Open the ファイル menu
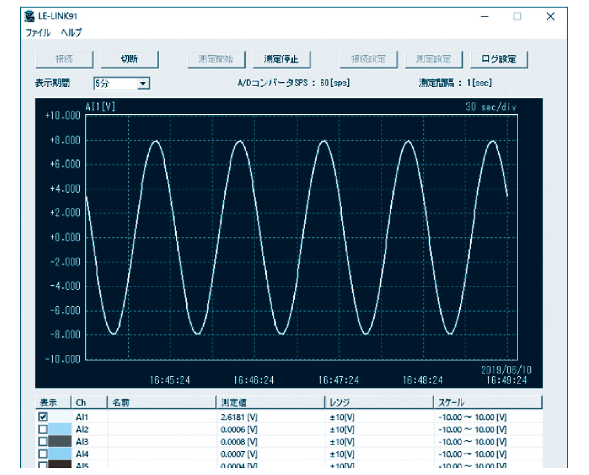This screenshot has width=589, height=475. (x=38, y=33)
